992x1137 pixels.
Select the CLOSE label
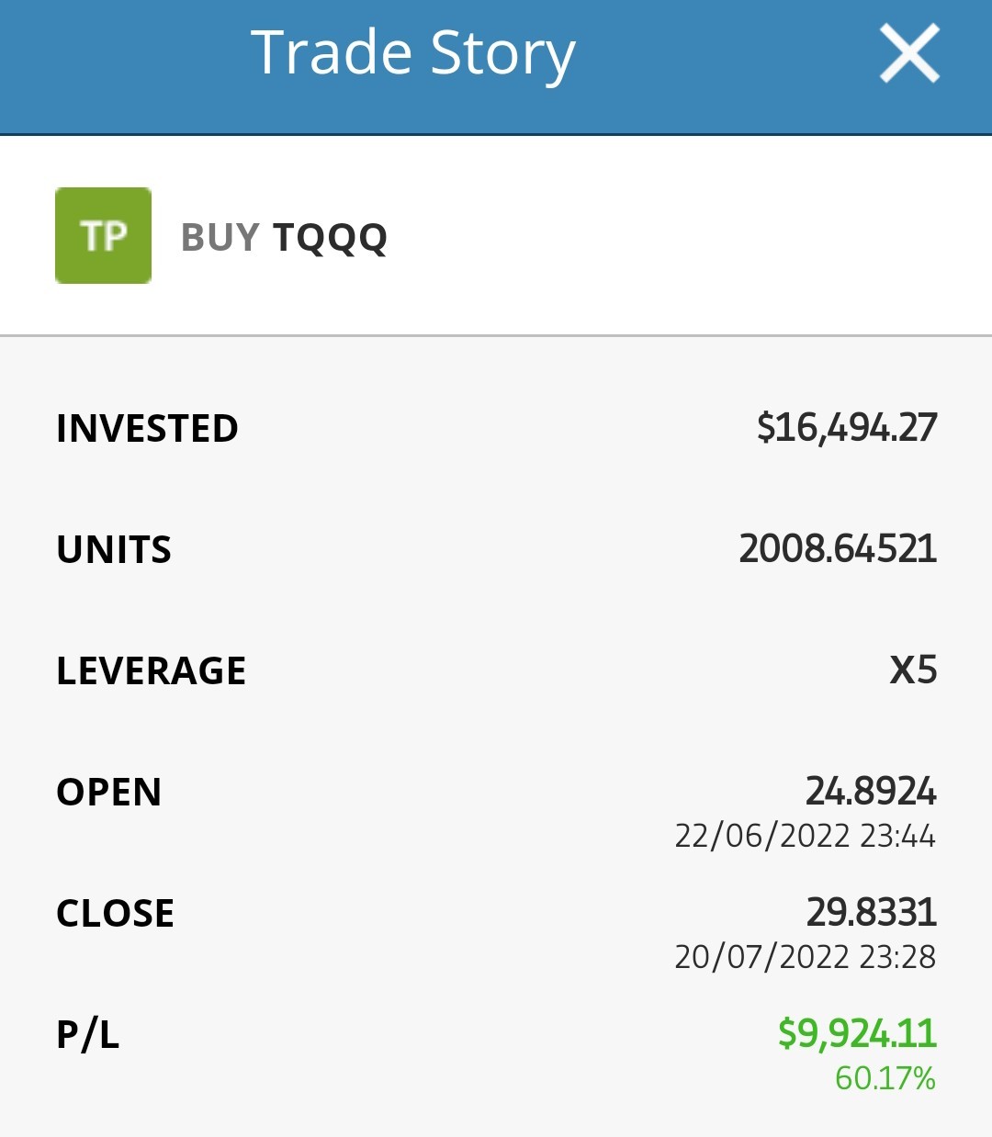click(116, 914)
